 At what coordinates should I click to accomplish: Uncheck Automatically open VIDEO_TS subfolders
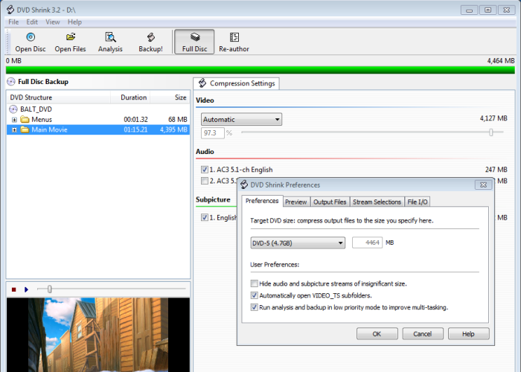coord(255,295)
